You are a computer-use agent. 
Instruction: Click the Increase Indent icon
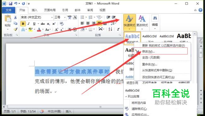114,17
